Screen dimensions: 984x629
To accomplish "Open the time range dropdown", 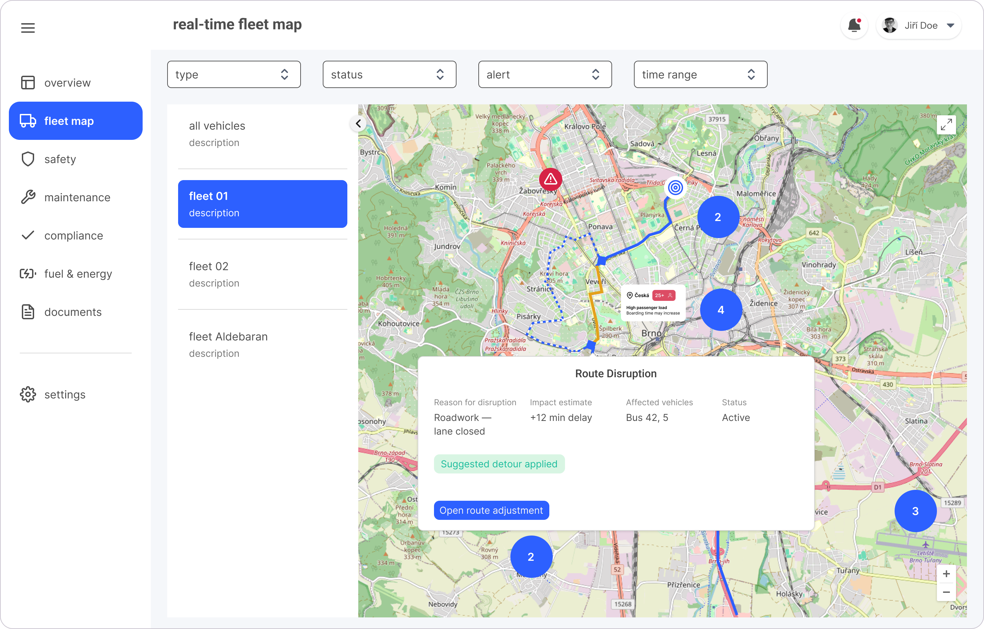I will click(700, 74).
